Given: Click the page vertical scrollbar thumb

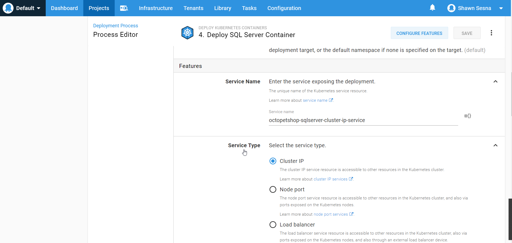Looking at the screenshot, I should coord(510,219).
